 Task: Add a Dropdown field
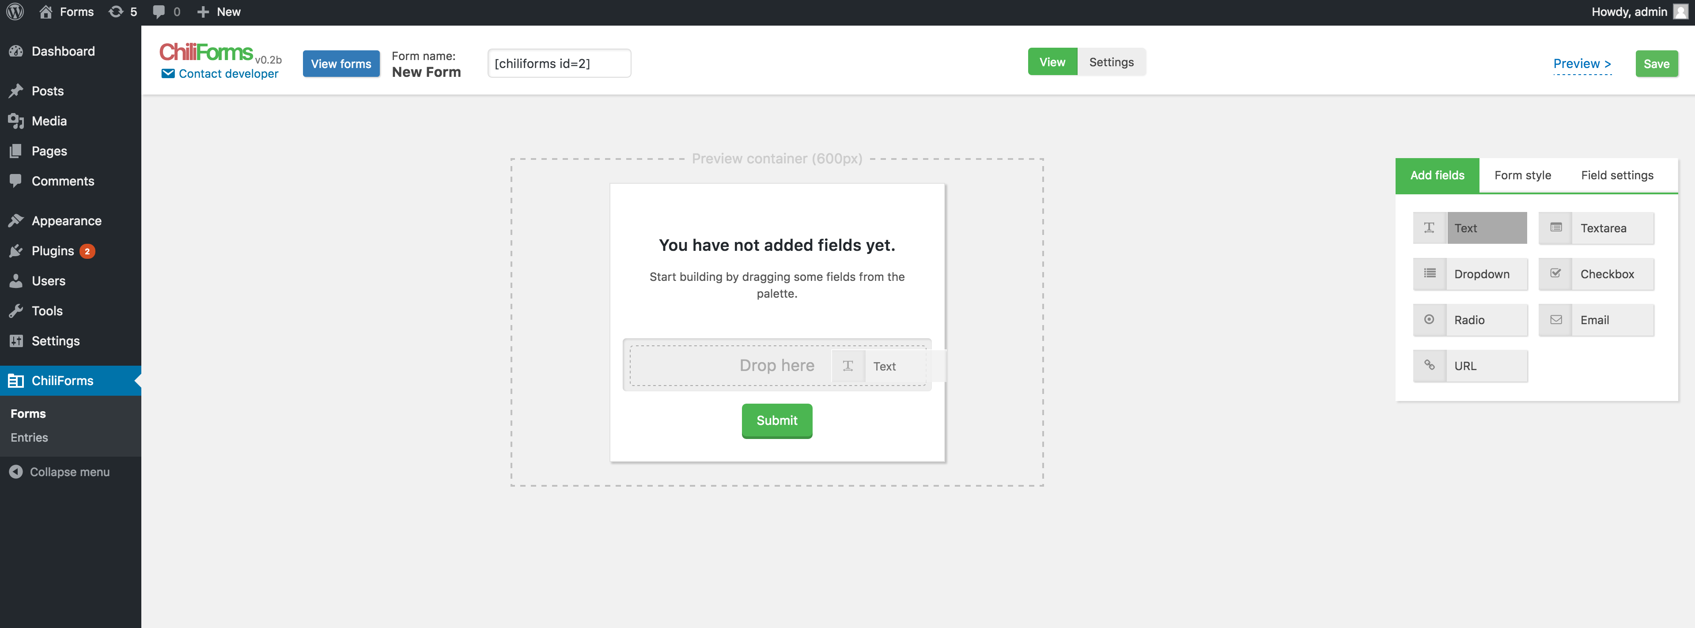[x=1470, y=274]
